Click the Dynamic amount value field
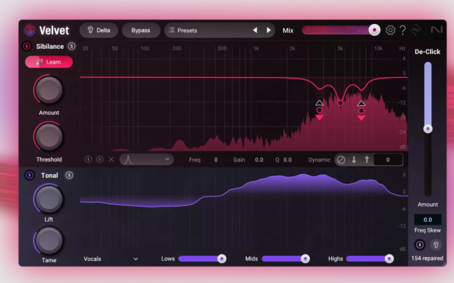This screenshot has height=283, width=454. pyautogui.click(x=388, y=160)
